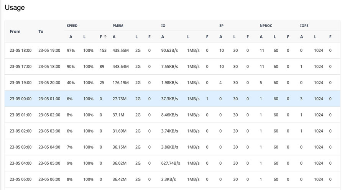Click the EP column group header

coord(221,26)
